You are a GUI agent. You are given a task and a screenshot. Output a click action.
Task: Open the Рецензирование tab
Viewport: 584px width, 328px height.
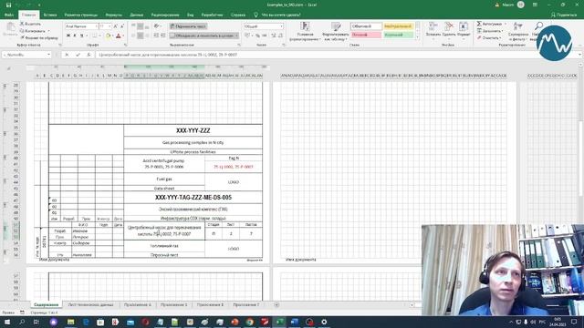tap(165, 15)
